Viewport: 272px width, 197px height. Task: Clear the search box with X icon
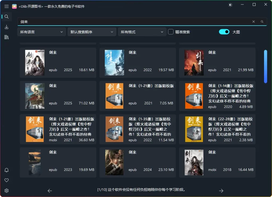coord(254,22)
